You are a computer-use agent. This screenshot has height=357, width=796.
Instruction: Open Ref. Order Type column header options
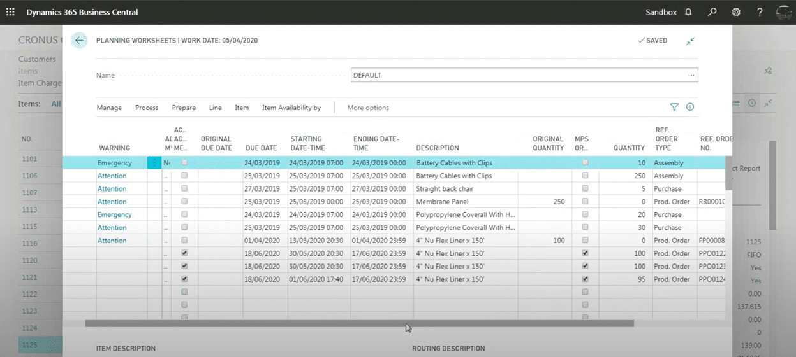pos(667,139)
